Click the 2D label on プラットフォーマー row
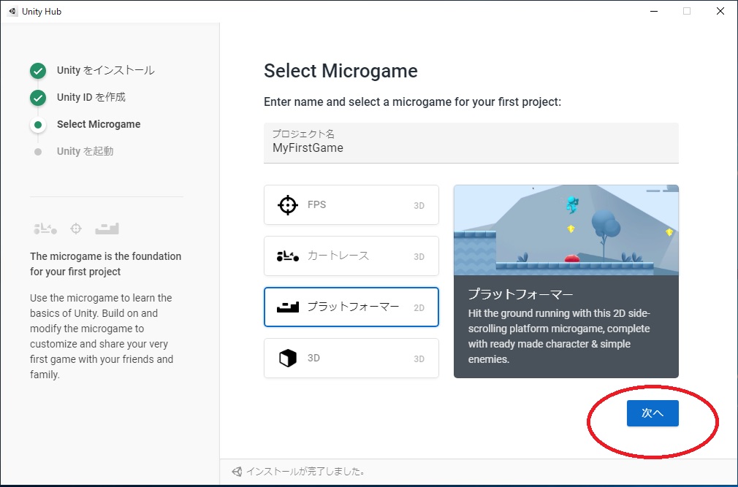Image resolution: width=738 pixels, height=487 pixels. [419, 308]
